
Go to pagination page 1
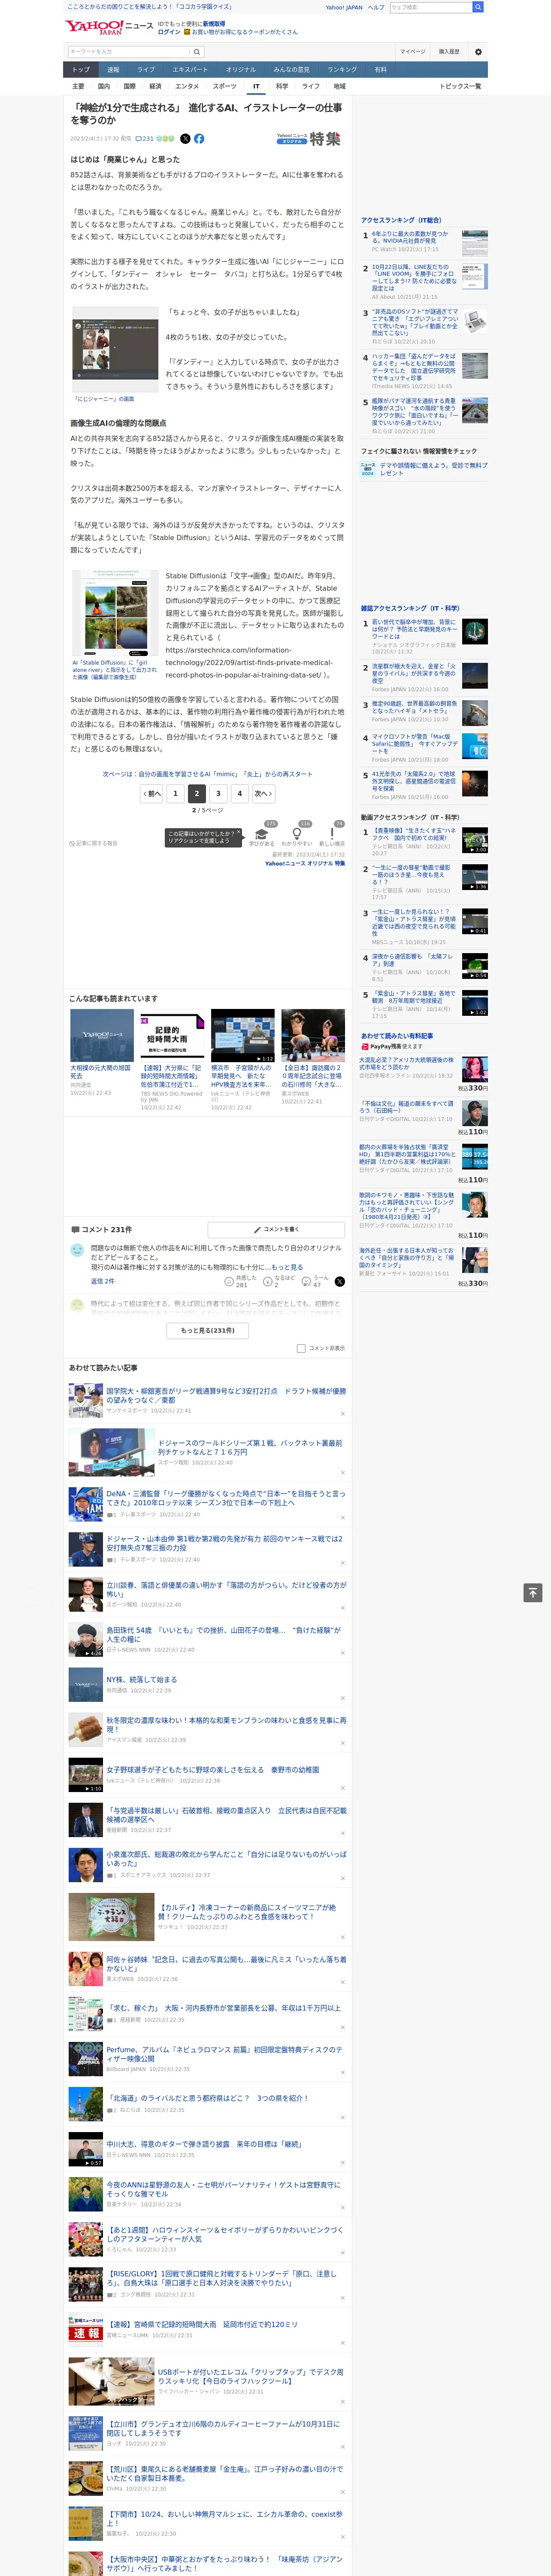tap(175, 793)
